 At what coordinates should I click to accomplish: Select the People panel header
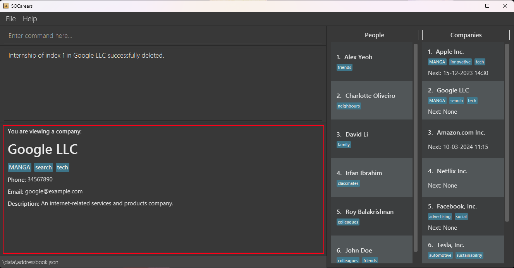(x=374, y=35)
